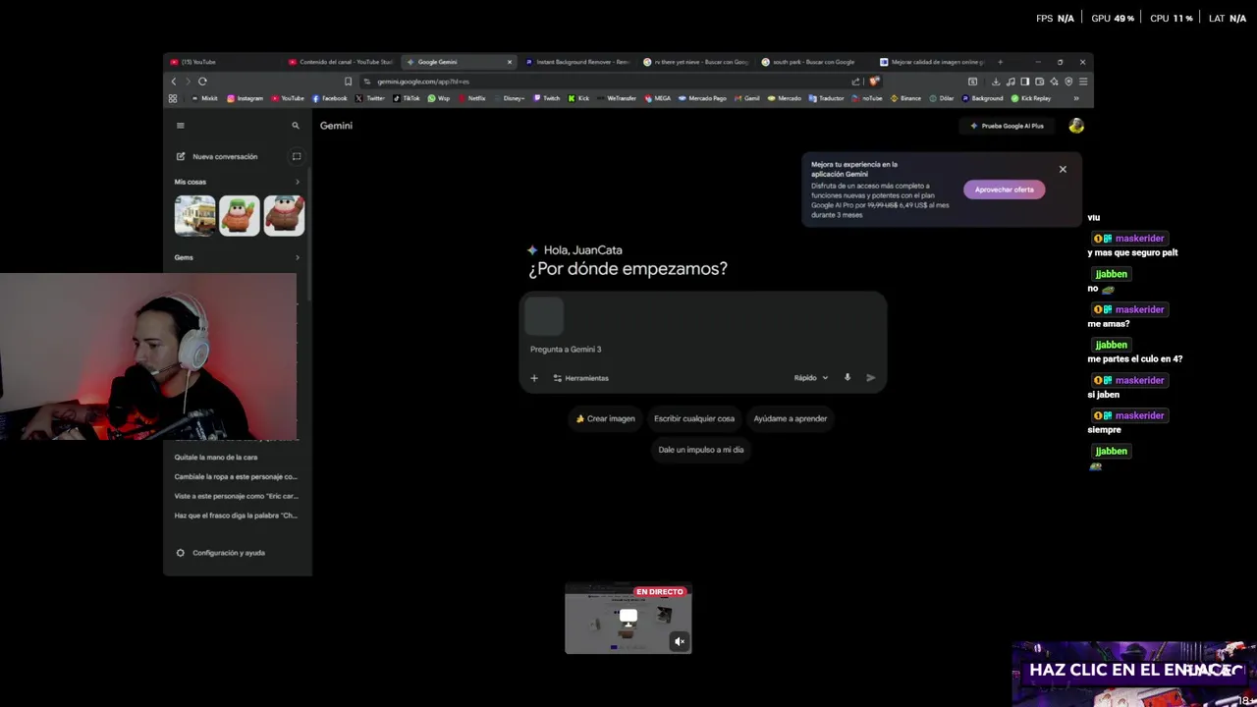This screenshot has height=707, width=1257.
Task: Expand bookmarks overflow chevron
Action: pos(1075,98)
